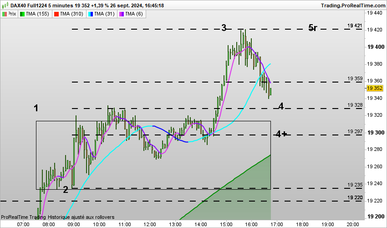Click the 16:00 time axis label
The width and height of the screenshot is (387, 228).
coord(251,224)
